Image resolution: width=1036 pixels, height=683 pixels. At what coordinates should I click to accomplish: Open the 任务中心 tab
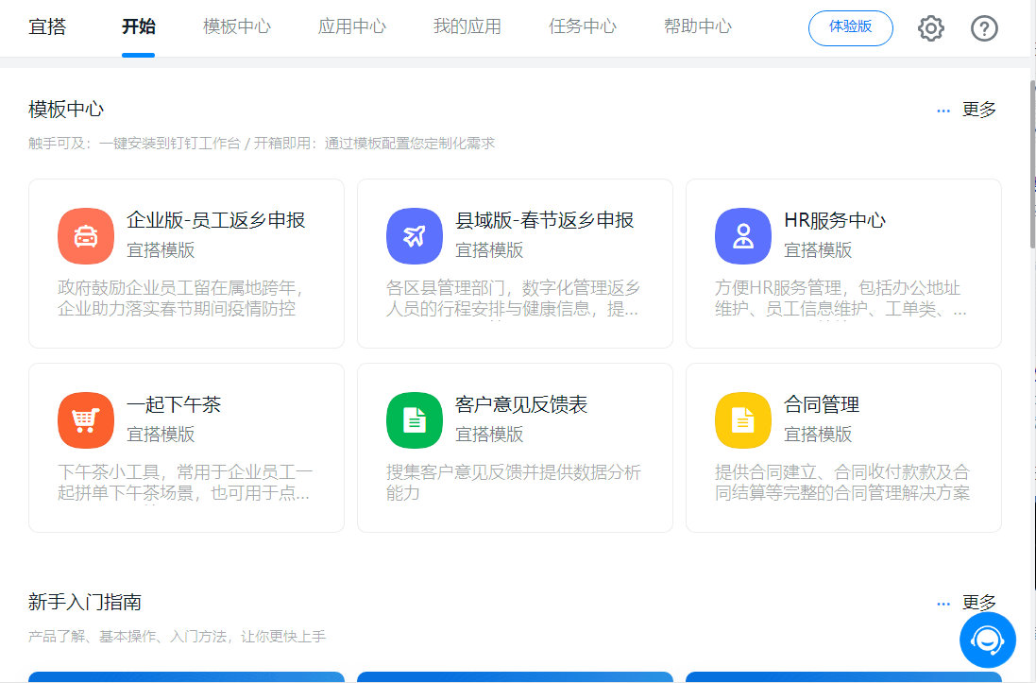pyautogui.click(x=583, y=27)
